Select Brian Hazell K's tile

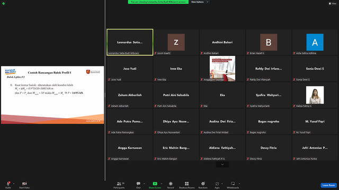click(269, 42)
